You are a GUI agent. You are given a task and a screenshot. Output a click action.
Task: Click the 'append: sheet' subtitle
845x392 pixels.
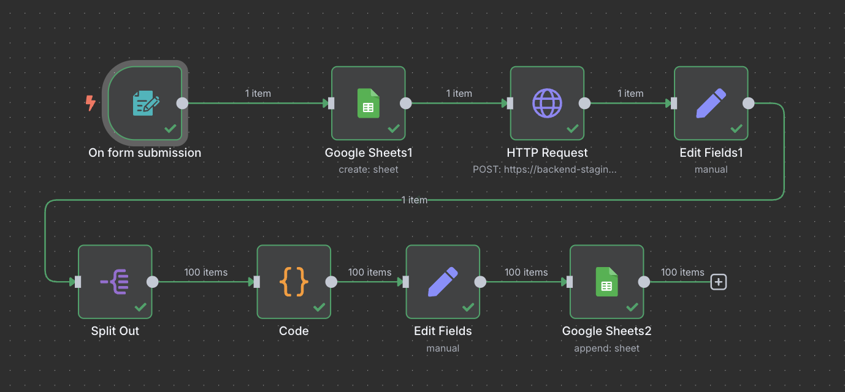tap(606, 349)
